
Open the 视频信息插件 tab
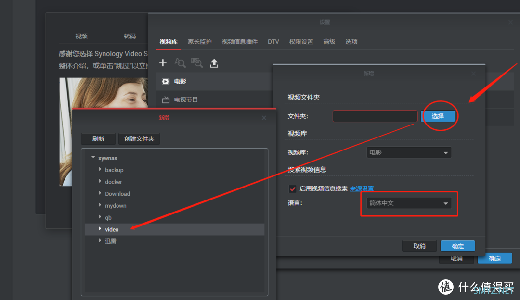239,42
